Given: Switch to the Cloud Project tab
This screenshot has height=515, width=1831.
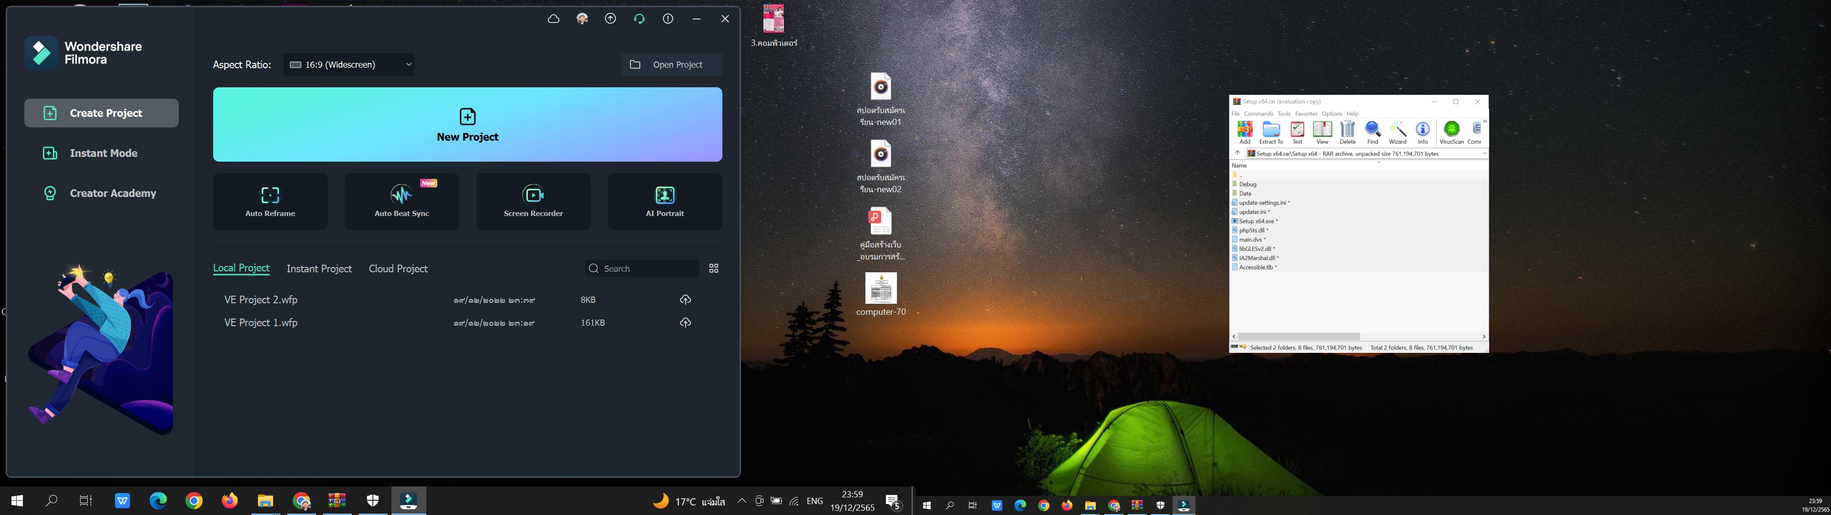Looking at the screenshot, I should [398, 269].
